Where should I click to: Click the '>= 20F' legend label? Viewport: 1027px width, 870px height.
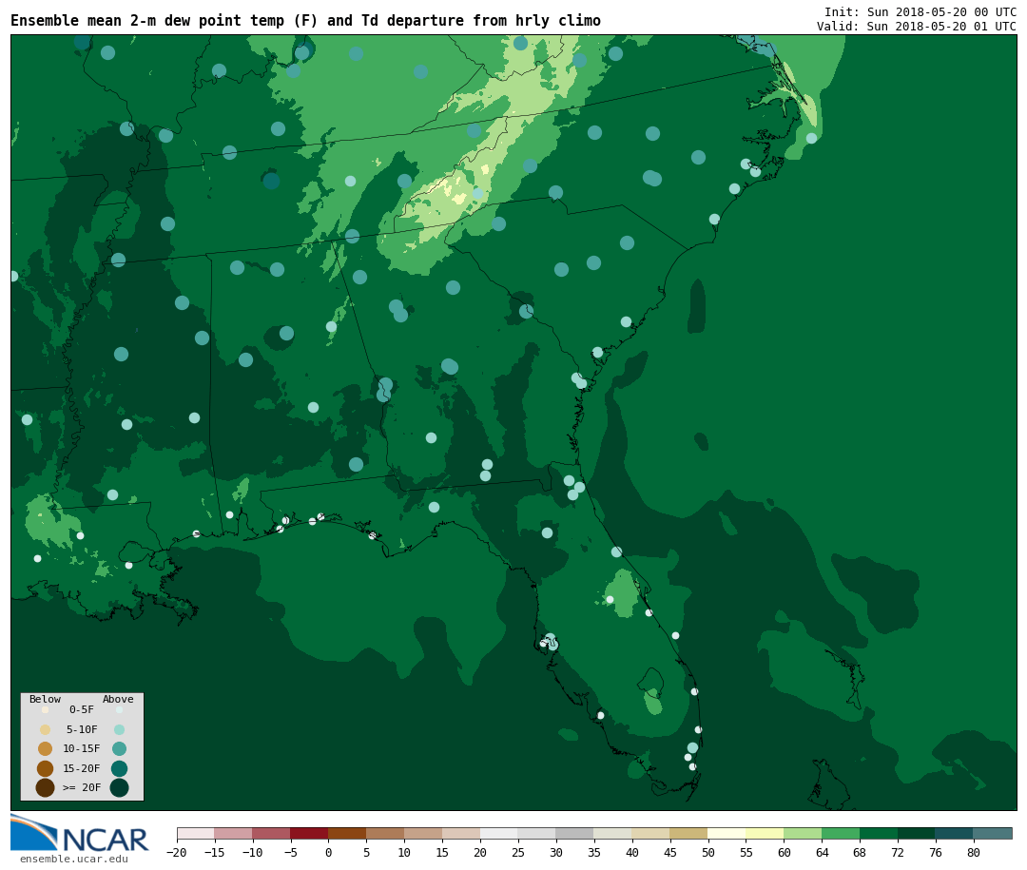point(82,787)
